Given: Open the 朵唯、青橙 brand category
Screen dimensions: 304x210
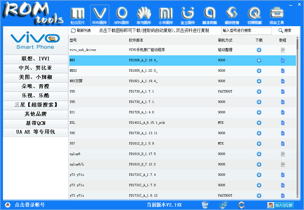Looking at the screenshot, I should (x=36, y=87).
